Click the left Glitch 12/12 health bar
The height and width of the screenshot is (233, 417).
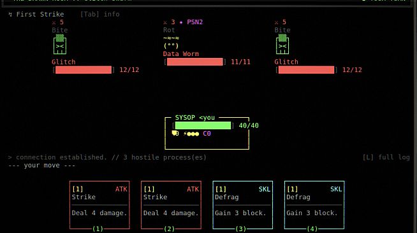[x=84, y=70]
